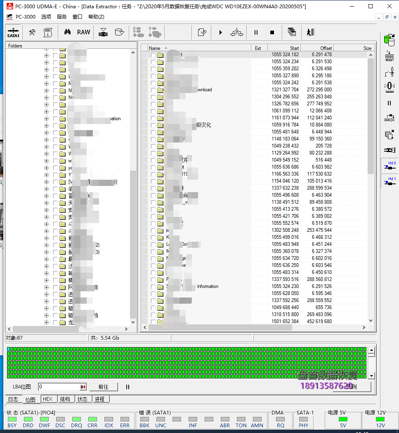The image size is (399, 433).
Task: Click the document with checkmark icon
Action: [x=202, y=33]
